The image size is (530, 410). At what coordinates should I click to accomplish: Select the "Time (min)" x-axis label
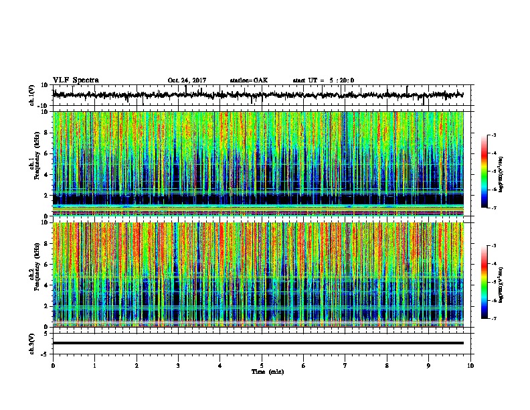(x=268, y=372)
